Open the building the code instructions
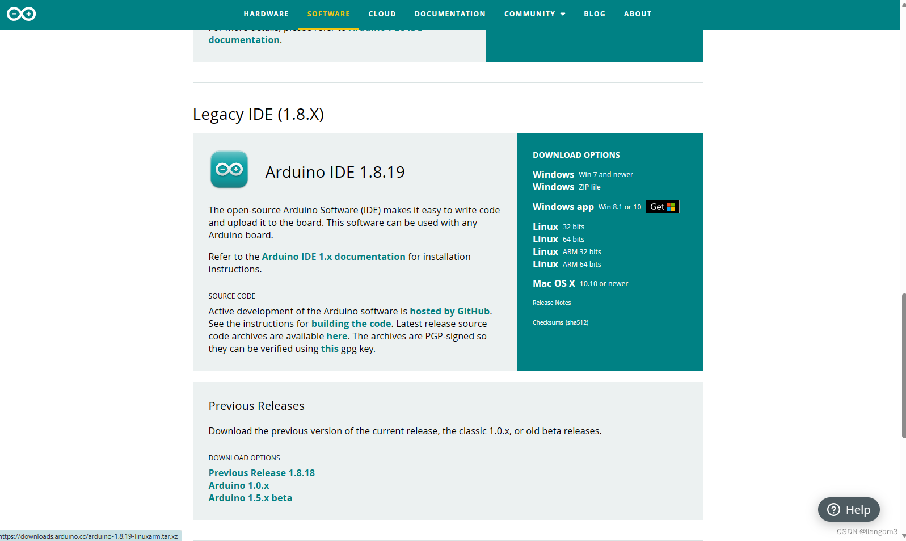This screenshot has height=541, width=906. (x=351, y=324)
